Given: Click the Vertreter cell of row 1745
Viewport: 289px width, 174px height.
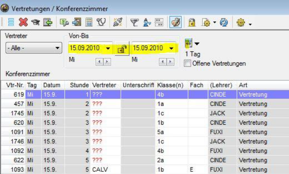Looking at the screenshot, I should point(106,113).
